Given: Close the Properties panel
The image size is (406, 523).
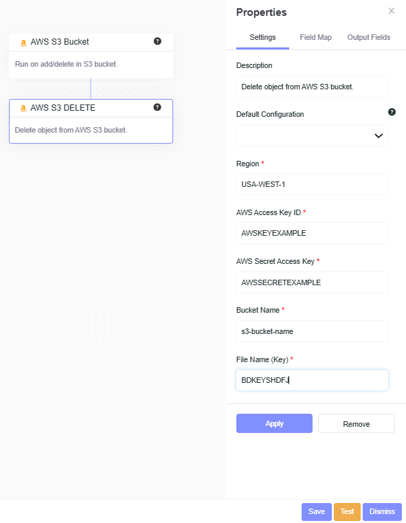Looking at the screenshot, I should pos(392,11).
